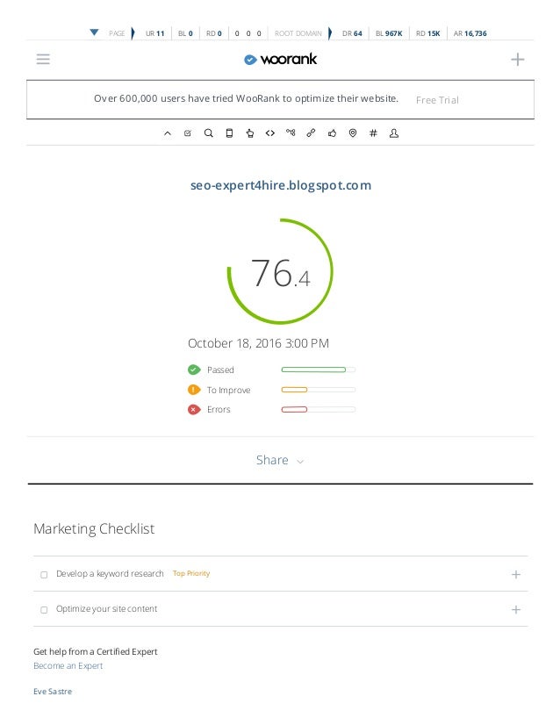
Task: Open the crawl errors node icon
Action: pos(291,133)
